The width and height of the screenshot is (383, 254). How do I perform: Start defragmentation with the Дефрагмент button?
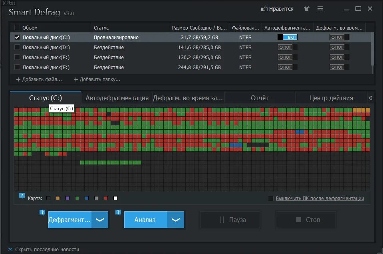70,220
